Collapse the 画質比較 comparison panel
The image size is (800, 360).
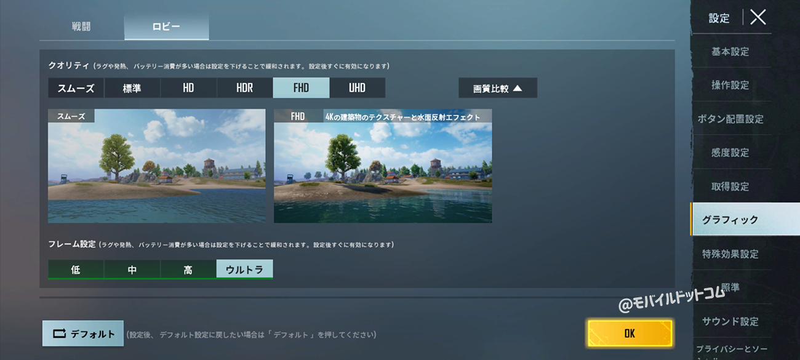[x=498, y=88]
